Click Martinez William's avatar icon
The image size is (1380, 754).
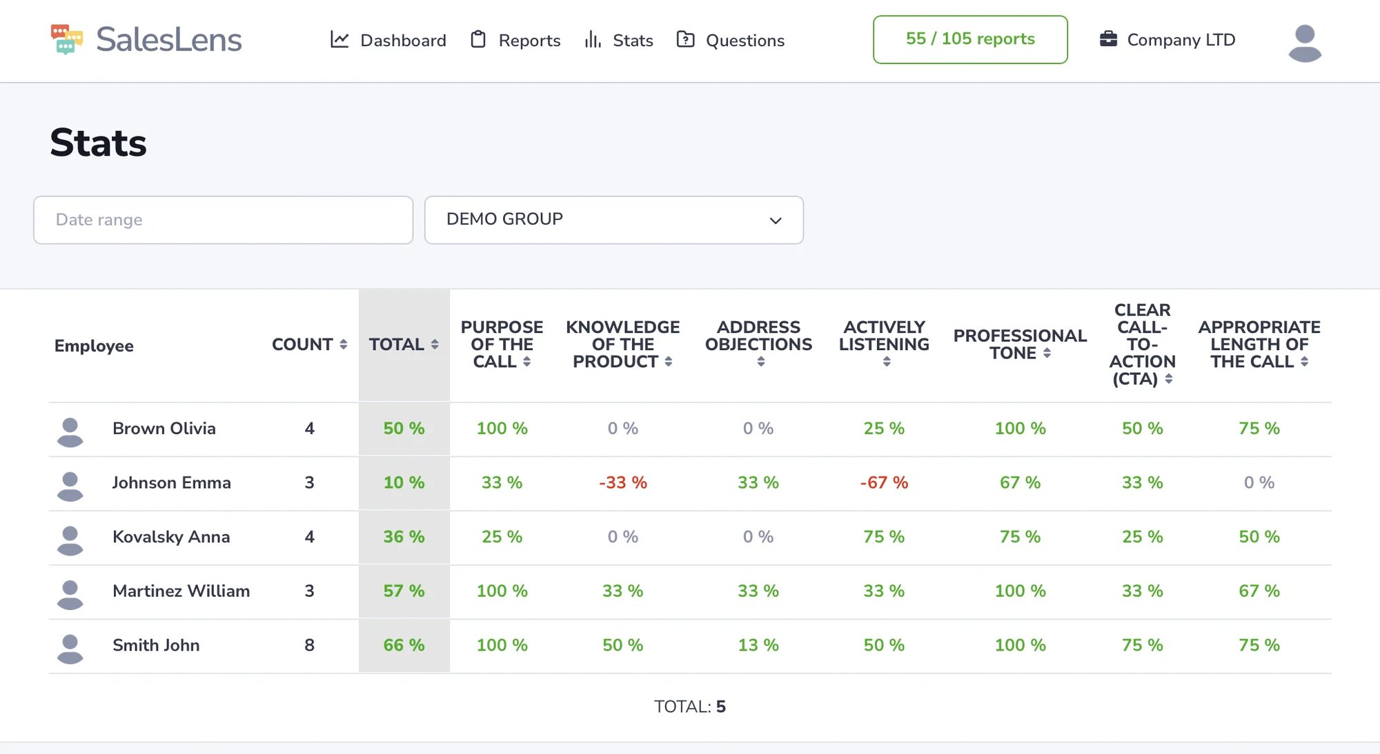[70, 595]
